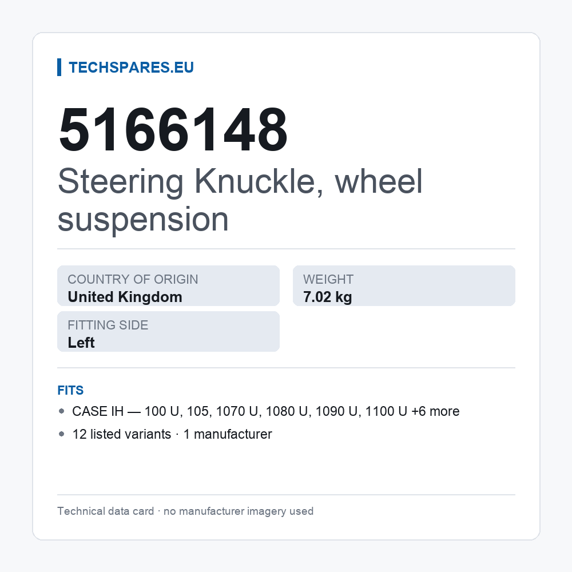
Task: Click the bullet beside 12 listed variants
Action: point(61,434)
